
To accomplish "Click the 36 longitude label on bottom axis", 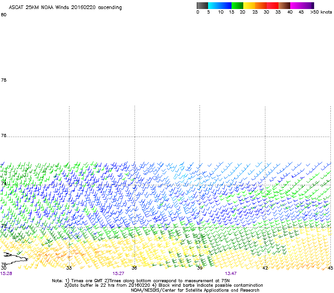I will tap(134, 268).
